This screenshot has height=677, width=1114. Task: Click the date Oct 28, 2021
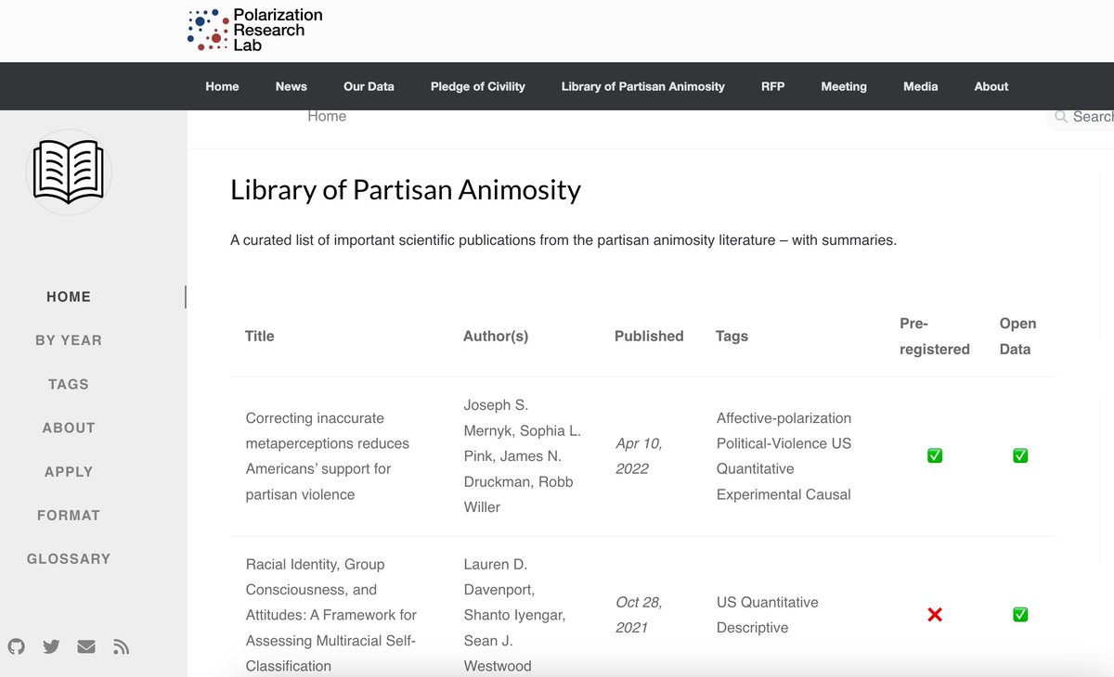pos(639,615)
